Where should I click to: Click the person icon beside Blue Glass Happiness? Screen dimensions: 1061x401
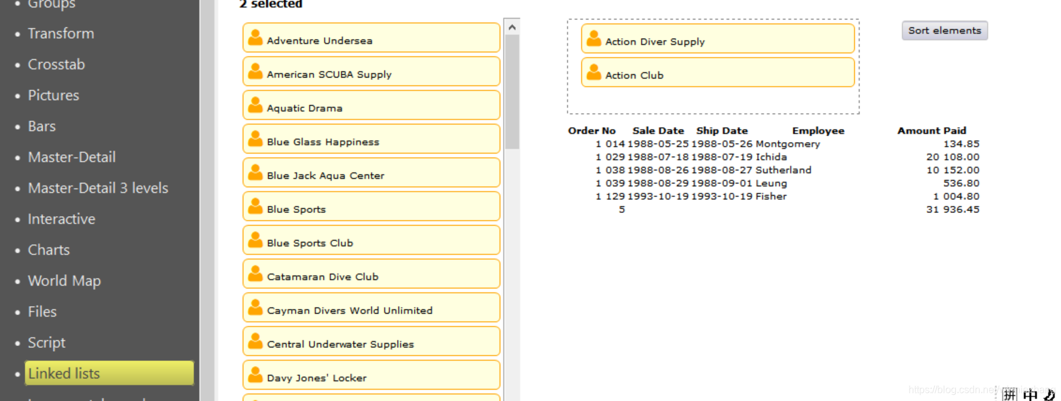(x=255, y=139)
